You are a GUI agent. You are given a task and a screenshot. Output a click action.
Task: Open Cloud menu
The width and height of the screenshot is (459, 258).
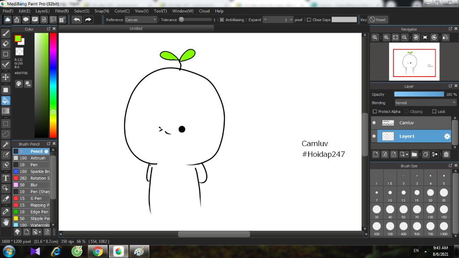204,11
